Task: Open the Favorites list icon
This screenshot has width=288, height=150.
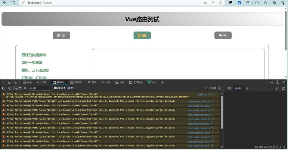Action: pyautogui.click(x=266, y=3)
